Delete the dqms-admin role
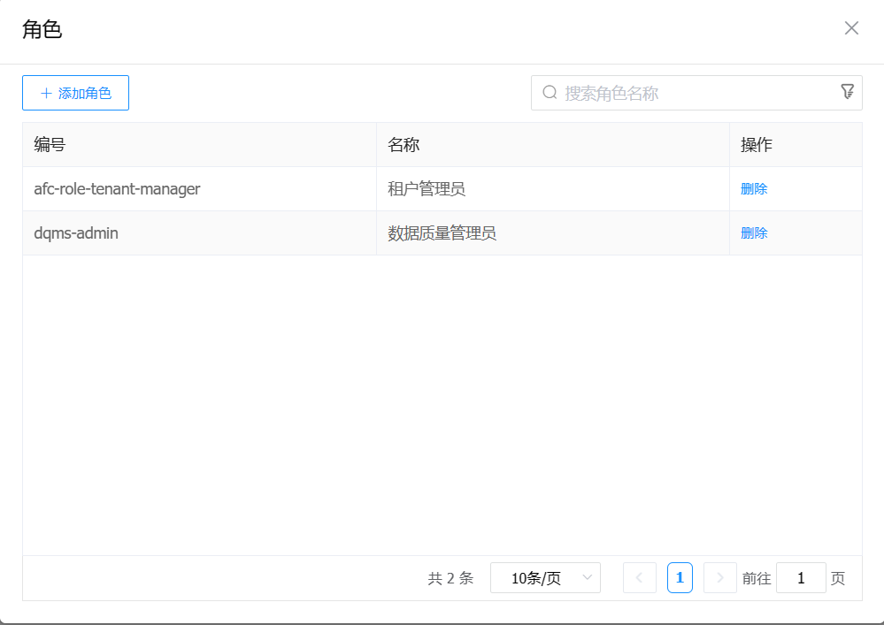884x625 pixels. pyautogui.click(x=754, y=233)
